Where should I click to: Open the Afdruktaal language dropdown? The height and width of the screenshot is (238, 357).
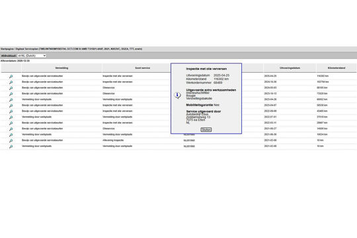pos(32,56)
